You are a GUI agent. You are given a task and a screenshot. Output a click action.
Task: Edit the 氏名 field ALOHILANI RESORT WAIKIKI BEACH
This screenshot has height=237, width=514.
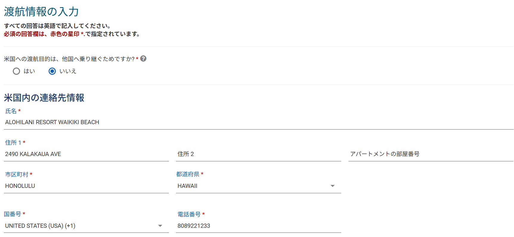pyautogui.click(x=259, y=122)
